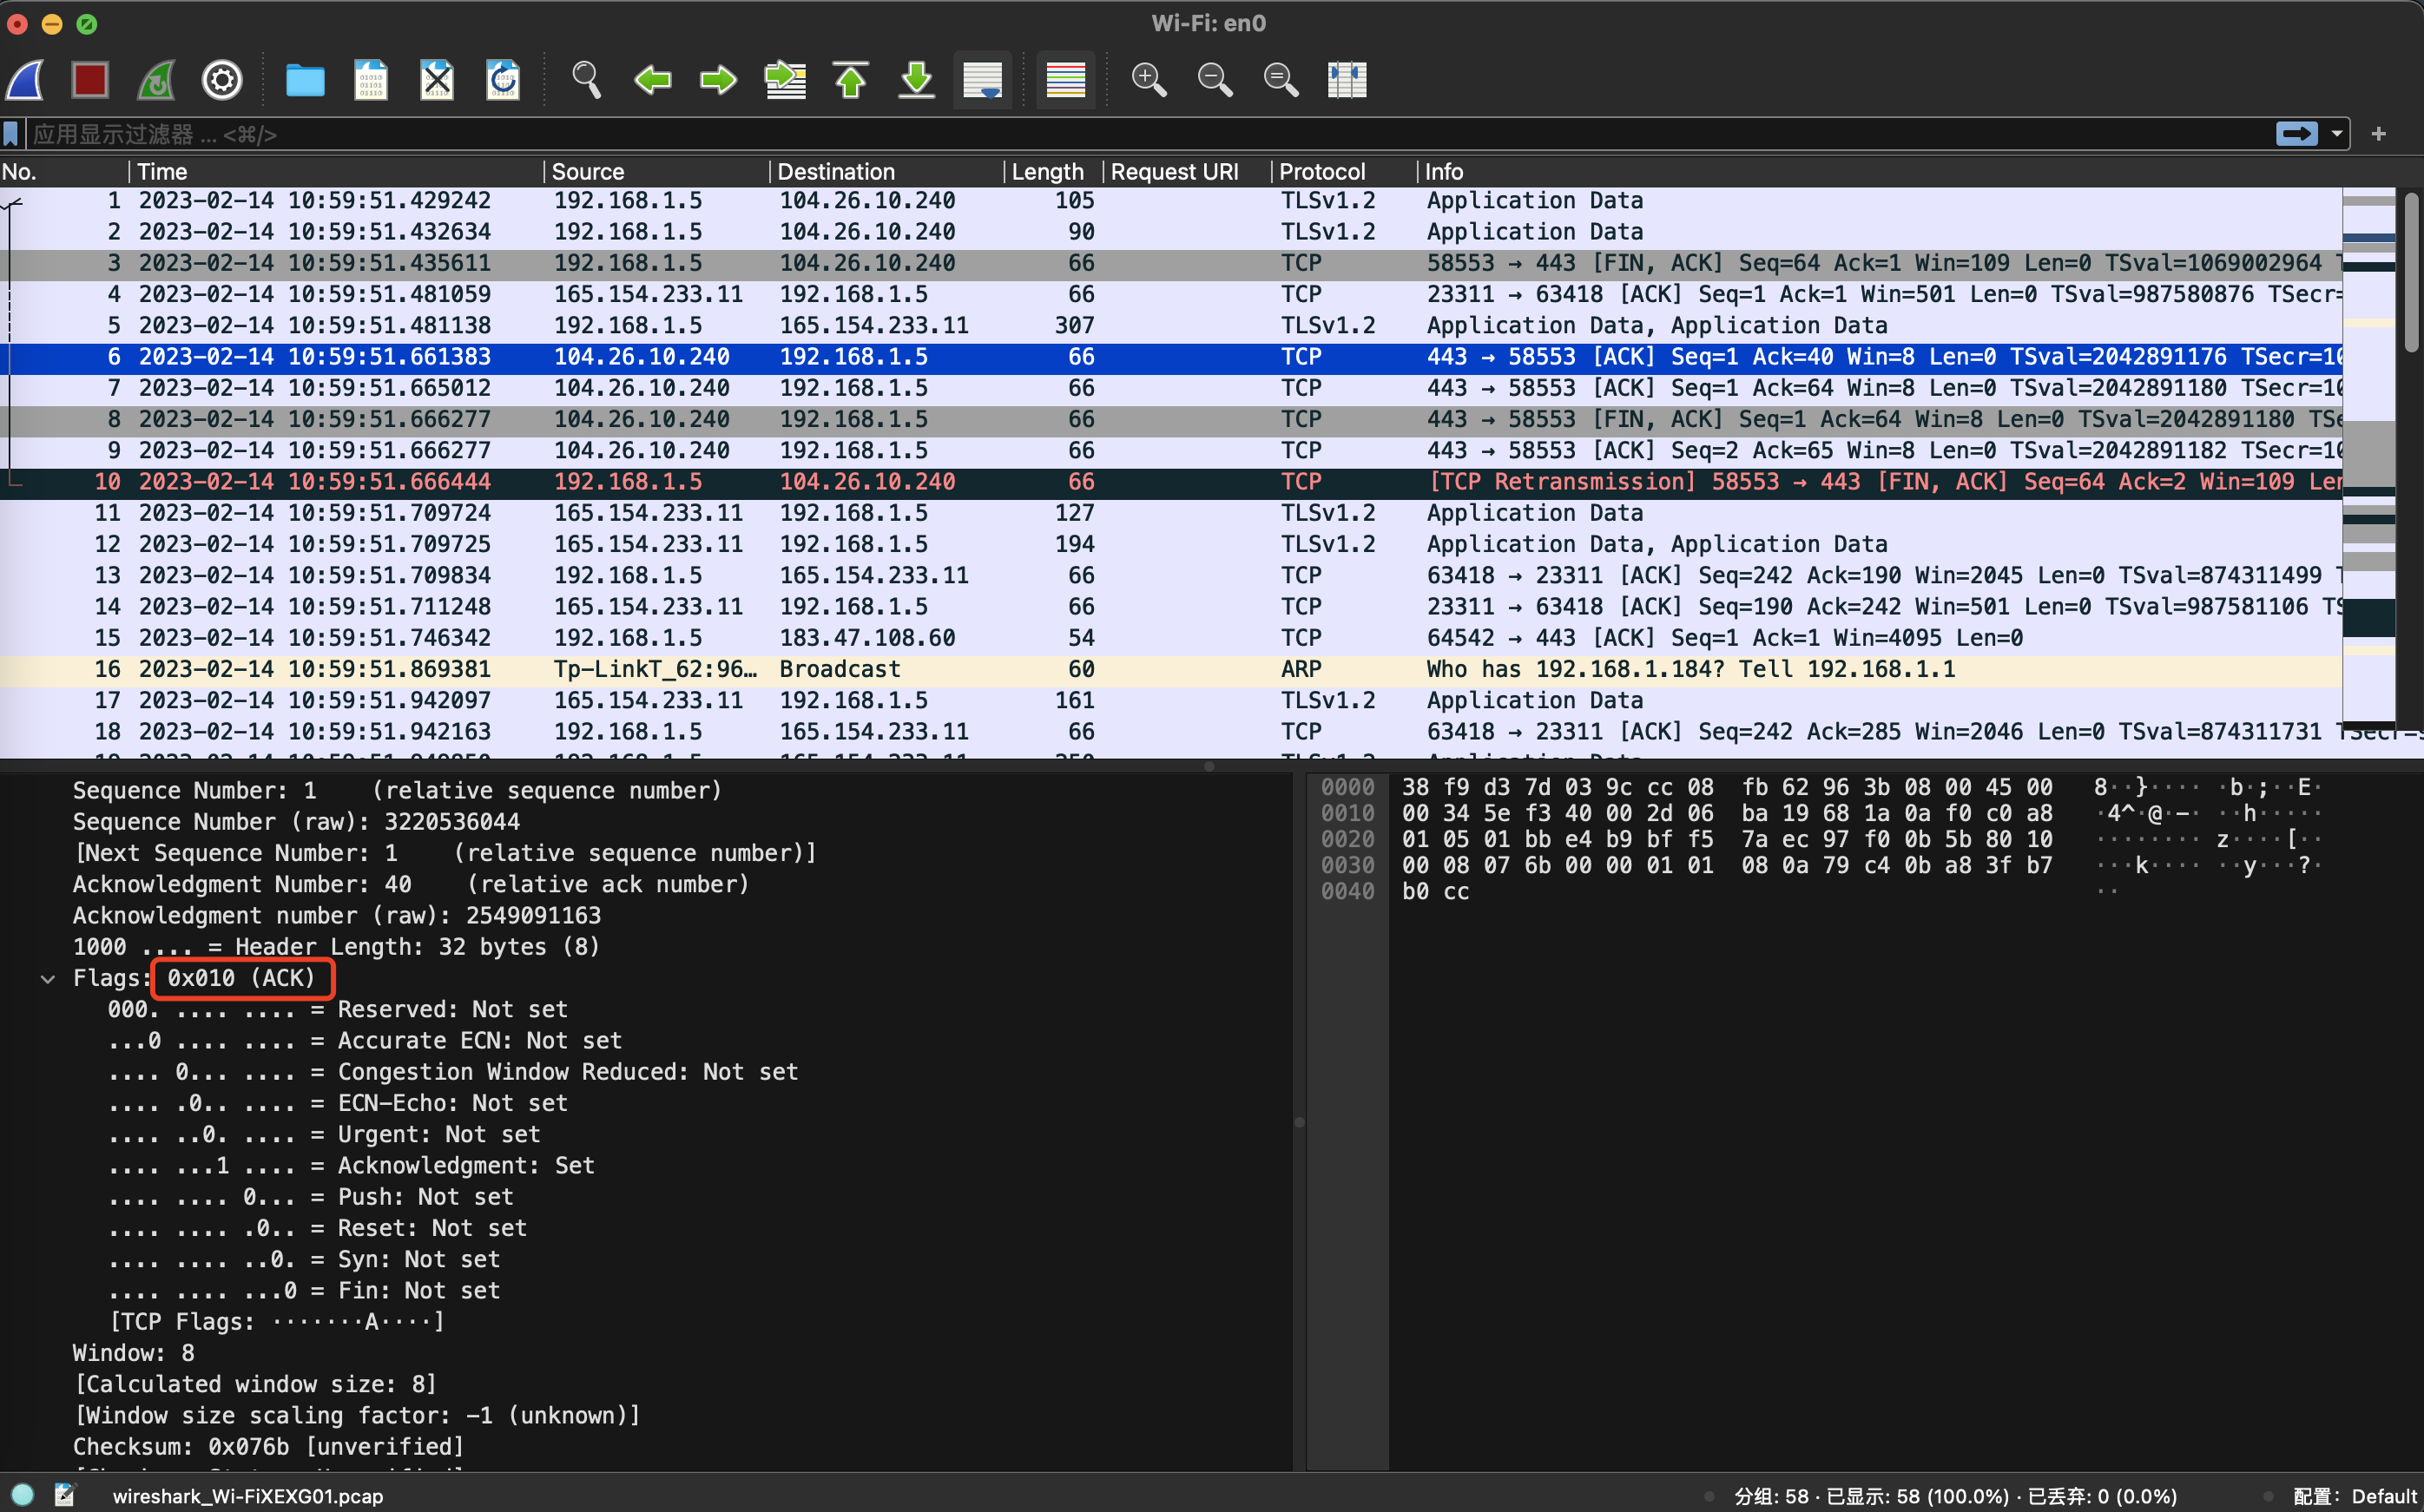Sort by the No. column header
Screen dimensions: 2424x1512
[x=64, y=172]
